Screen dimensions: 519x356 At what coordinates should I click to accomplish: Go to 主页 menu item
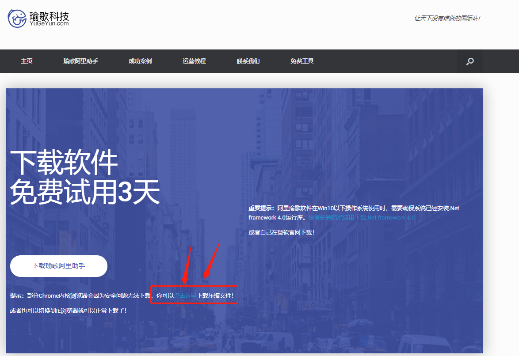point(27,61)
